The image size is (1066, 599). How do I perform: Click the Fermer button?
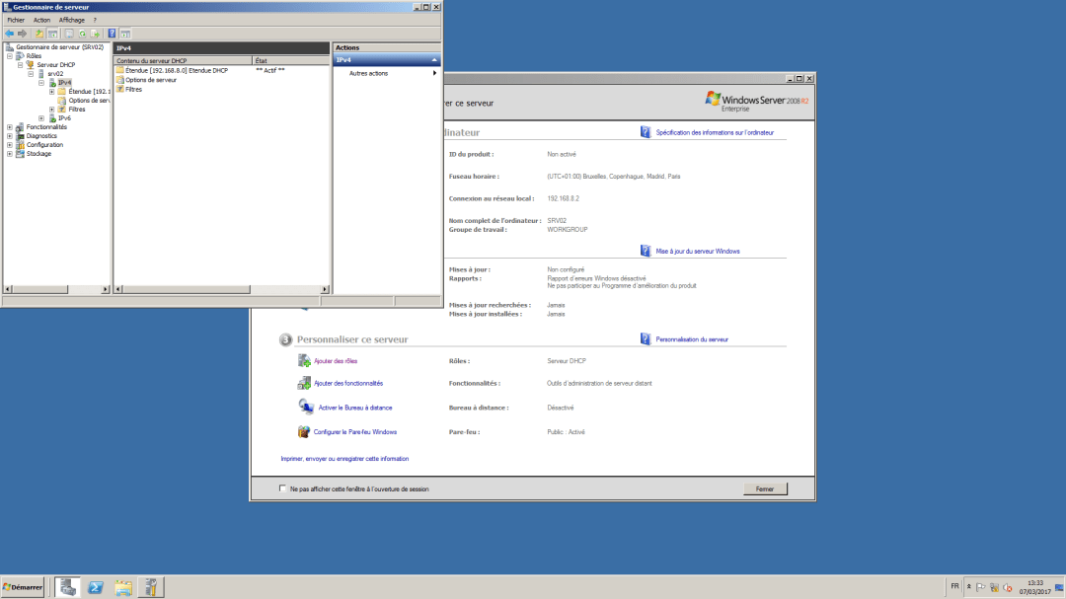click(766, 488)
